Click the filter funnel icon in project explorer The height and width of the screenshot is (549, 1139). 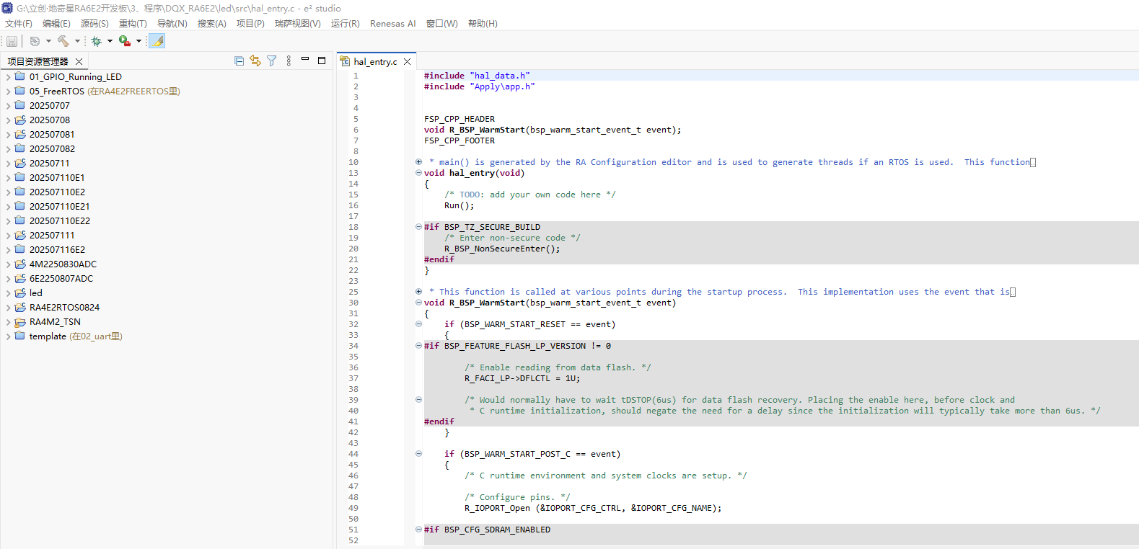point(272,61)
